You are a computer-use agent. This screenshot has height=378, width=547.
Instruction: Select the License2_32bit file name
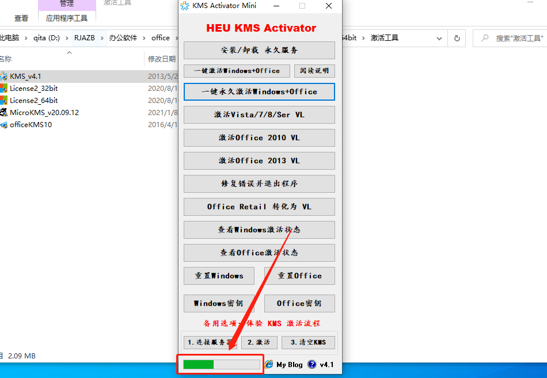pos(33,88)
